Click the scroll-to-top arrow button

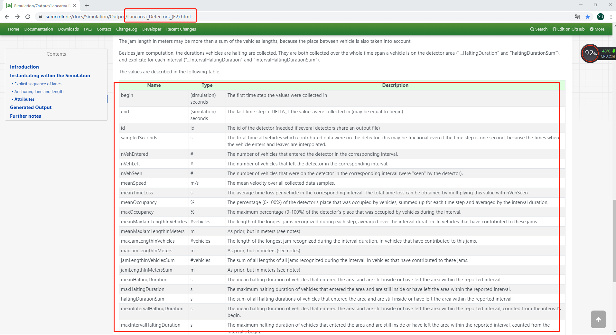tap(599, 319)
